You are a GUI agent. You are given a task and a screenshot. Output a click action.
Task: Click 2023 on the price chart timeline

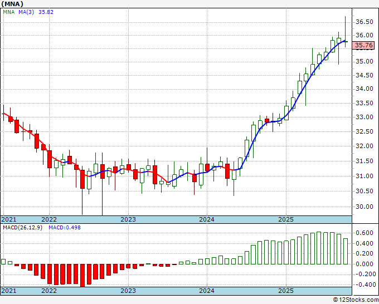(128, 219)
